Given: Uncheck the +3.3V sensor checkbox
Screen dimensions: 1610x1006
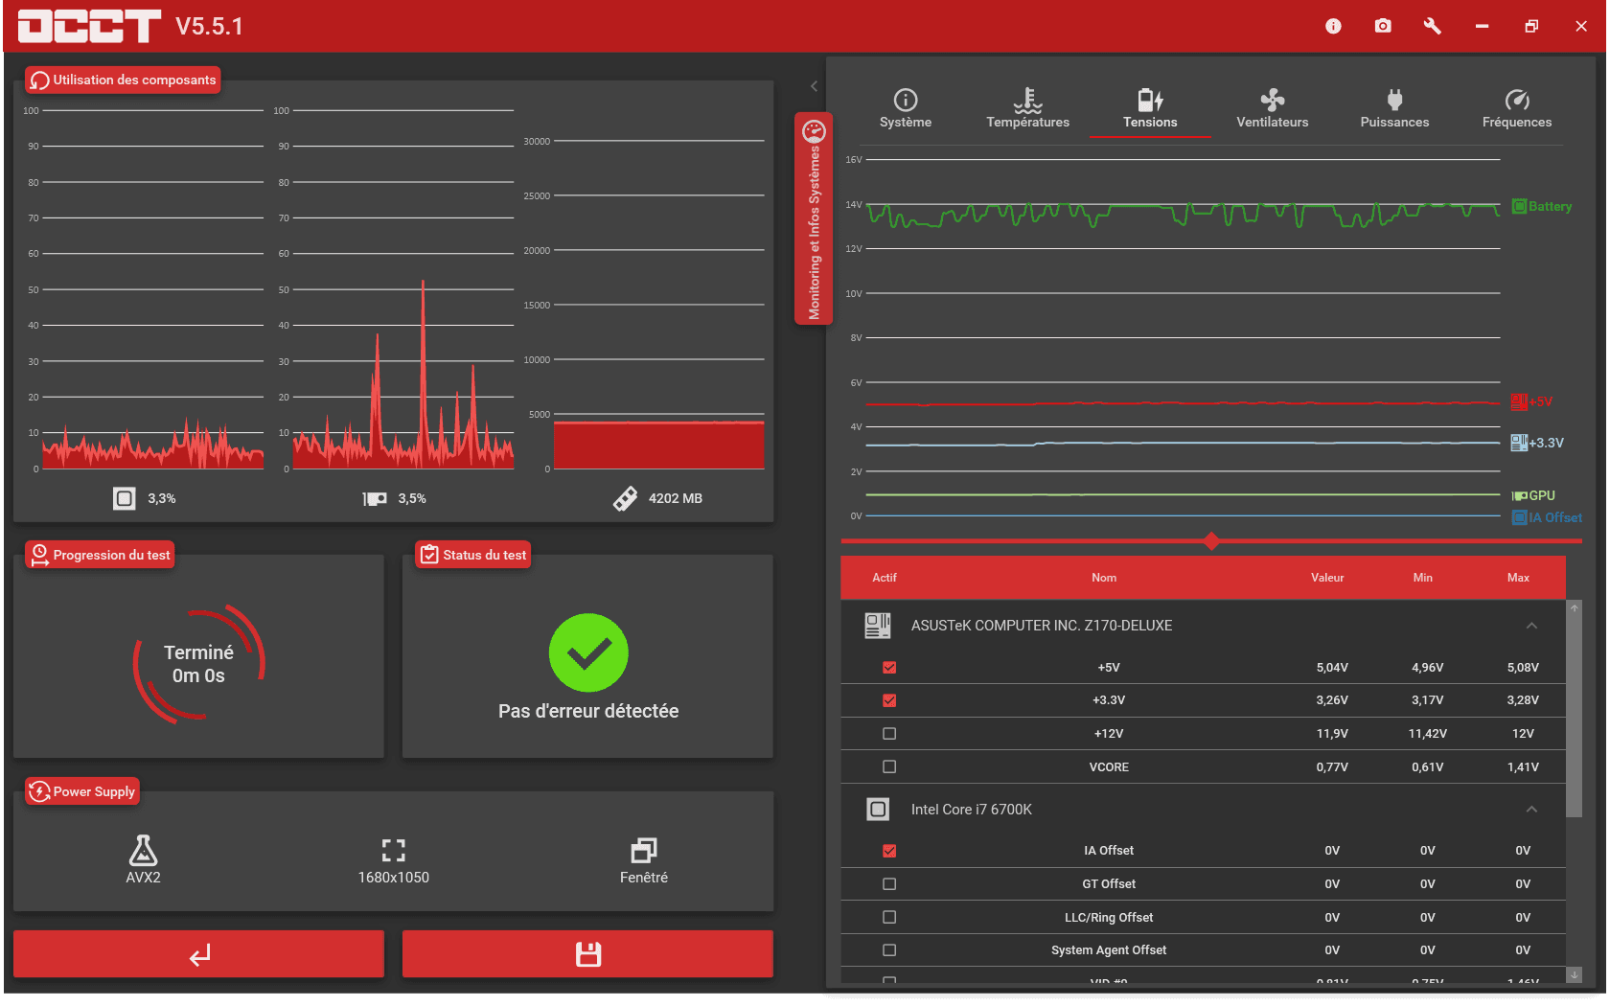Looking at the screenshot, I should click(x=889, y=700).
